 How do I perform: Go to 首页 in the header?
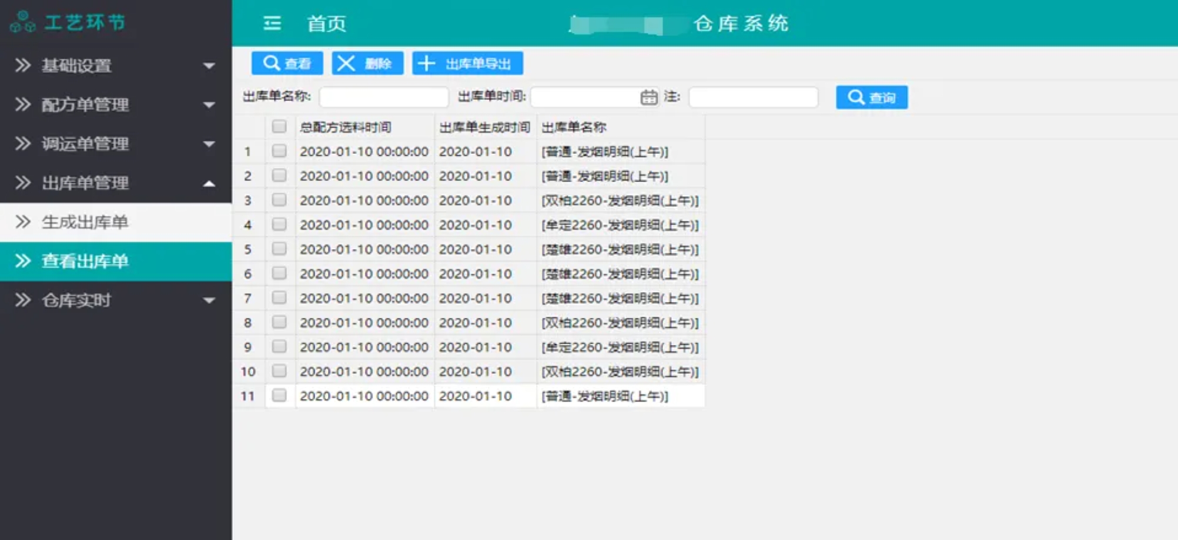pyautogui.click(x=326, y=24)
